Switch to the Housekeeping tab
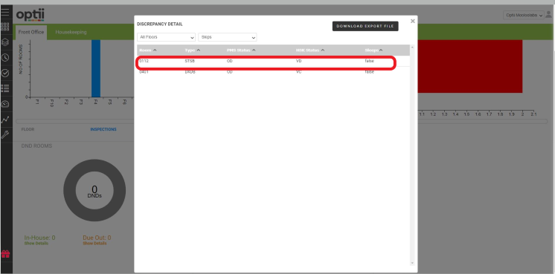The height and width of the screenshot is (274, 555). point(71,32)
